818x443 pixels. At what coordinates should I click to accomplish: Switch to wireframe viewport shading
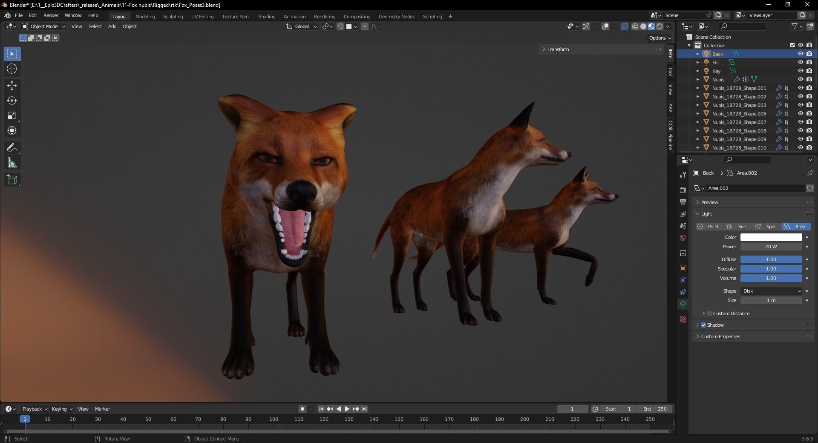pyautogui.click(x=635, y=26)
